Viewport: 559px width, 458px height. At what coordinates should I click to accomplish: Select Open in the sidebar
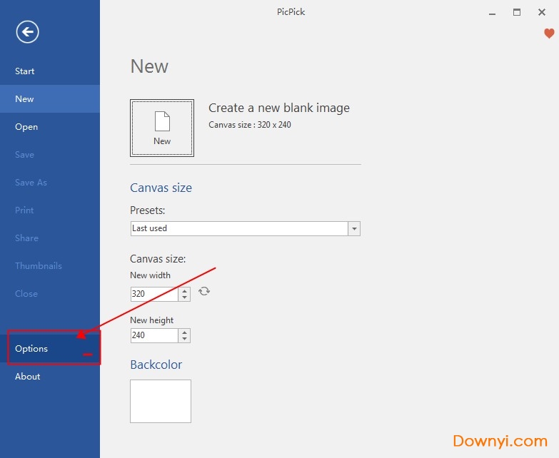26,127
